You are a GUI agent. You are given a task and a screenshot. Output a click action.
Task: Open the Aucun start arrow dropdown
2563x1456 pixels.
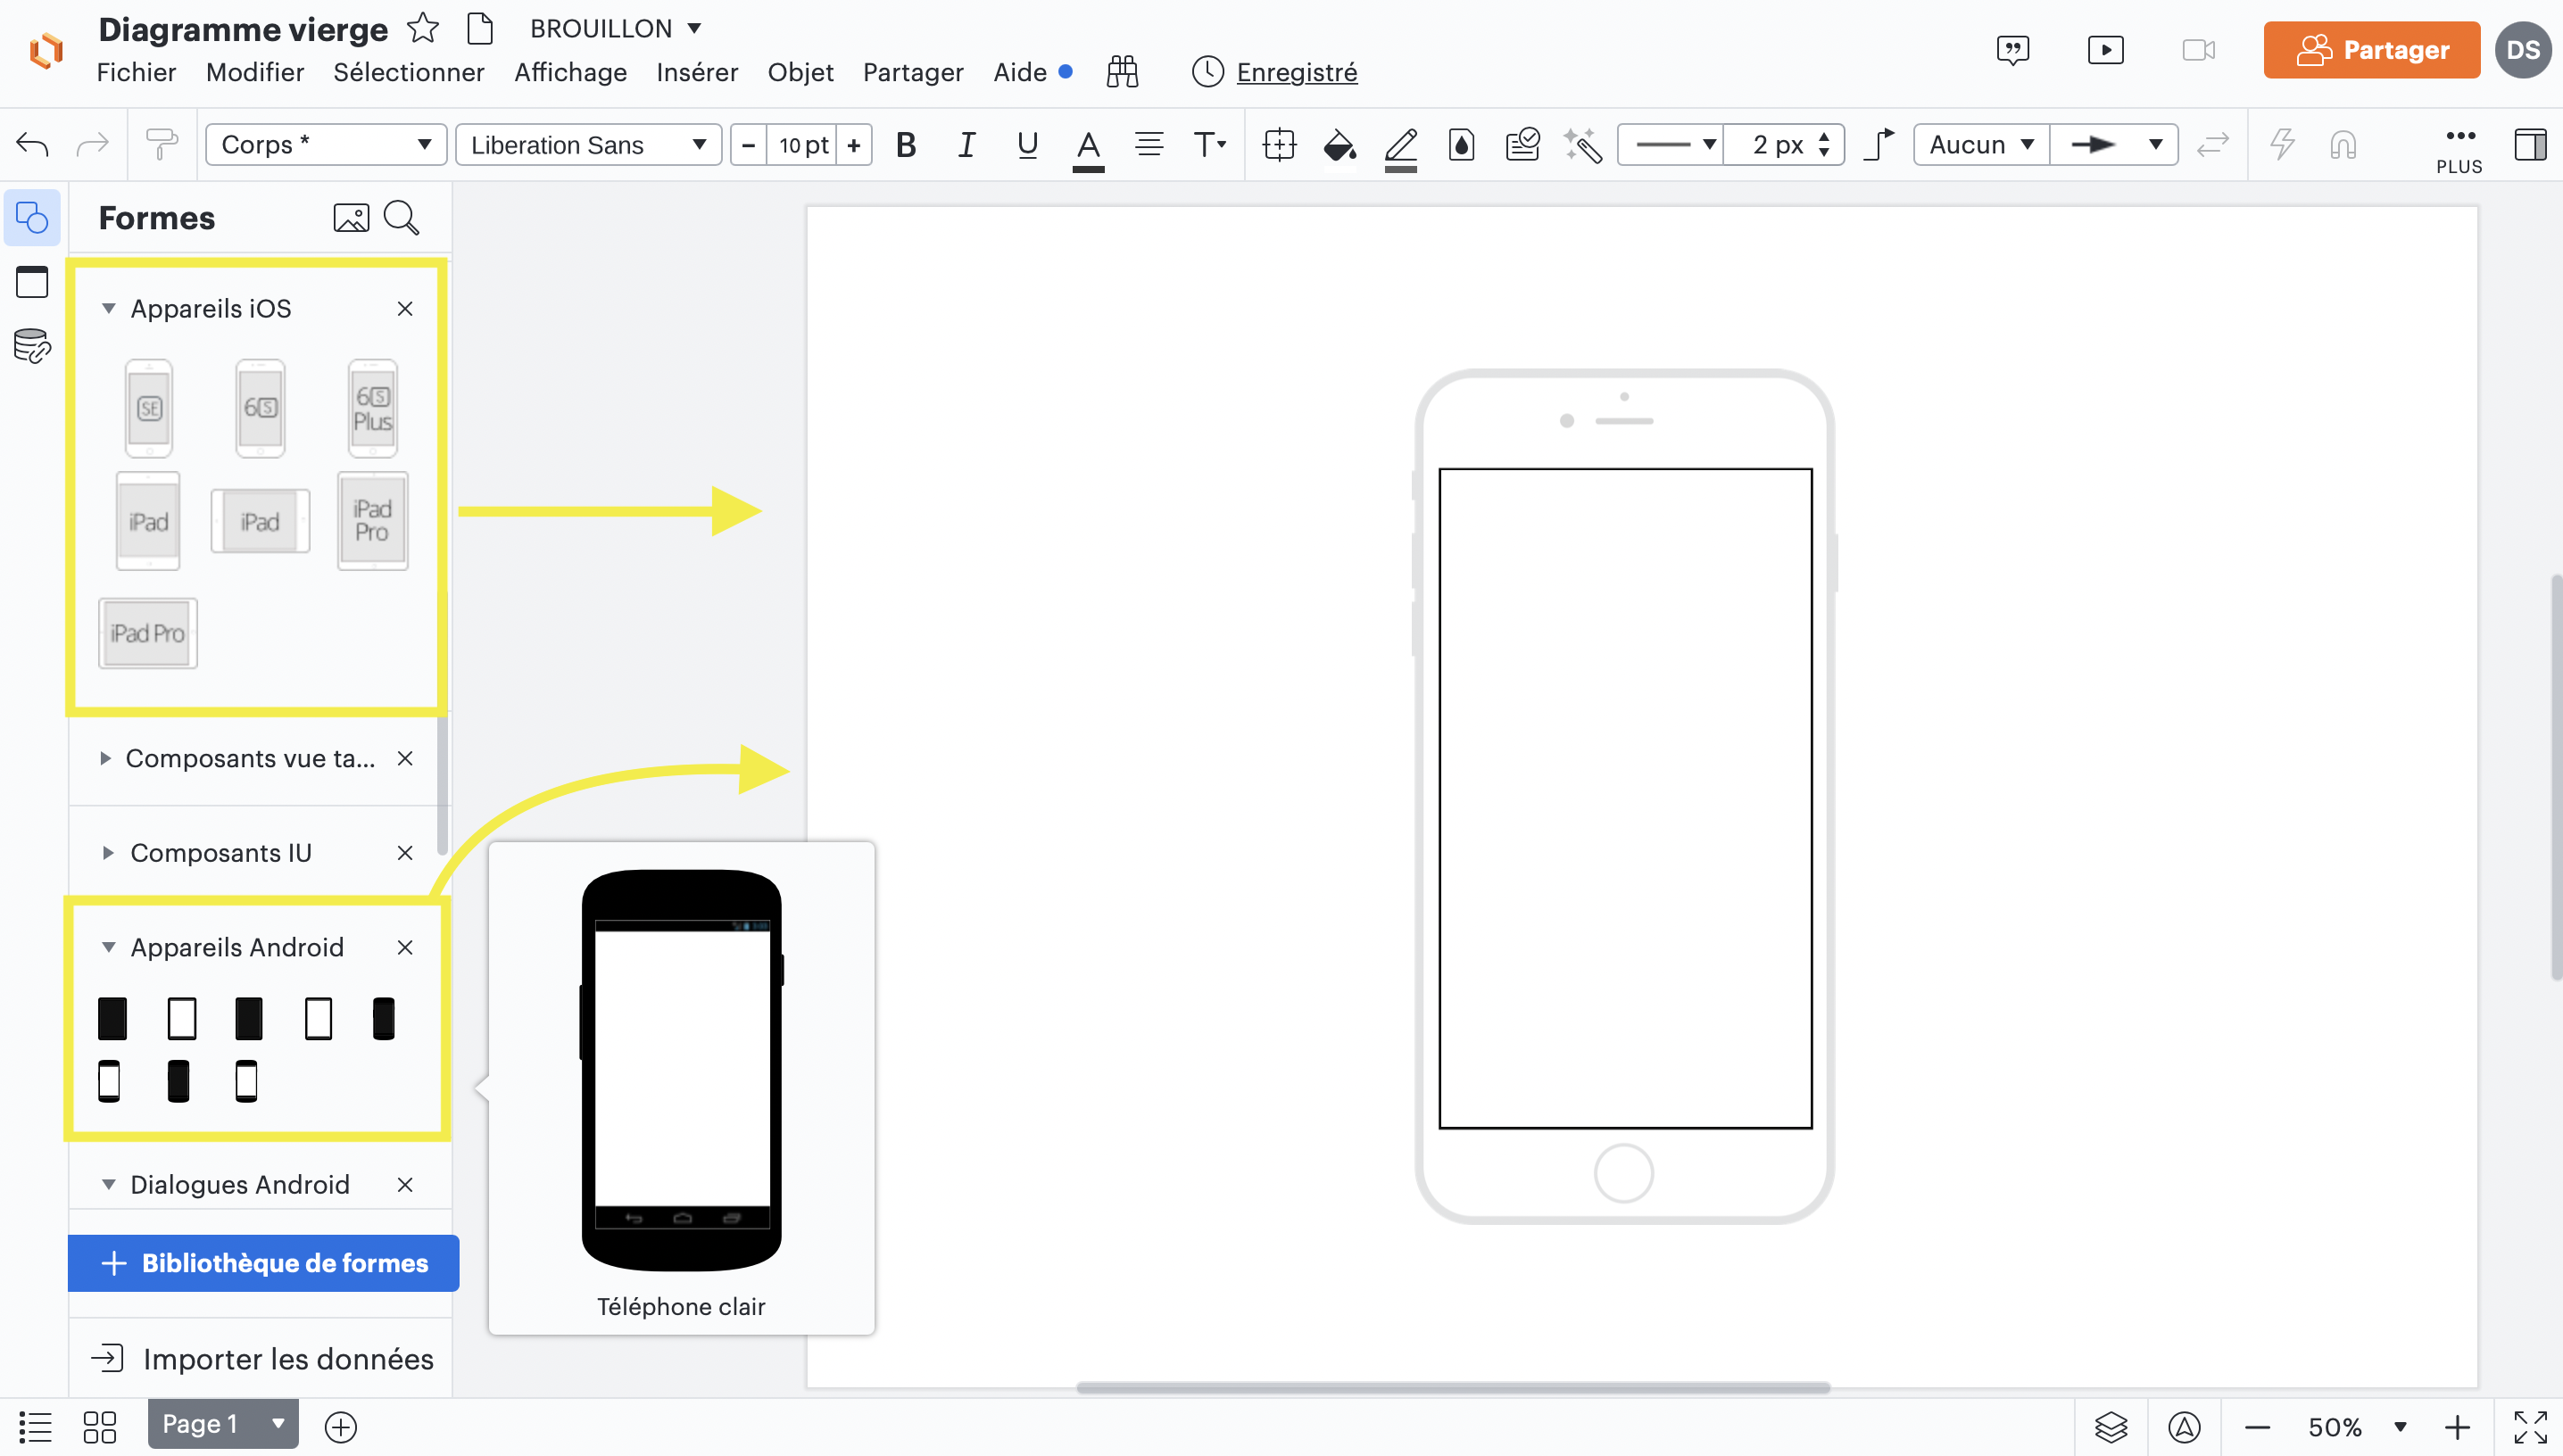point(1981,145)
